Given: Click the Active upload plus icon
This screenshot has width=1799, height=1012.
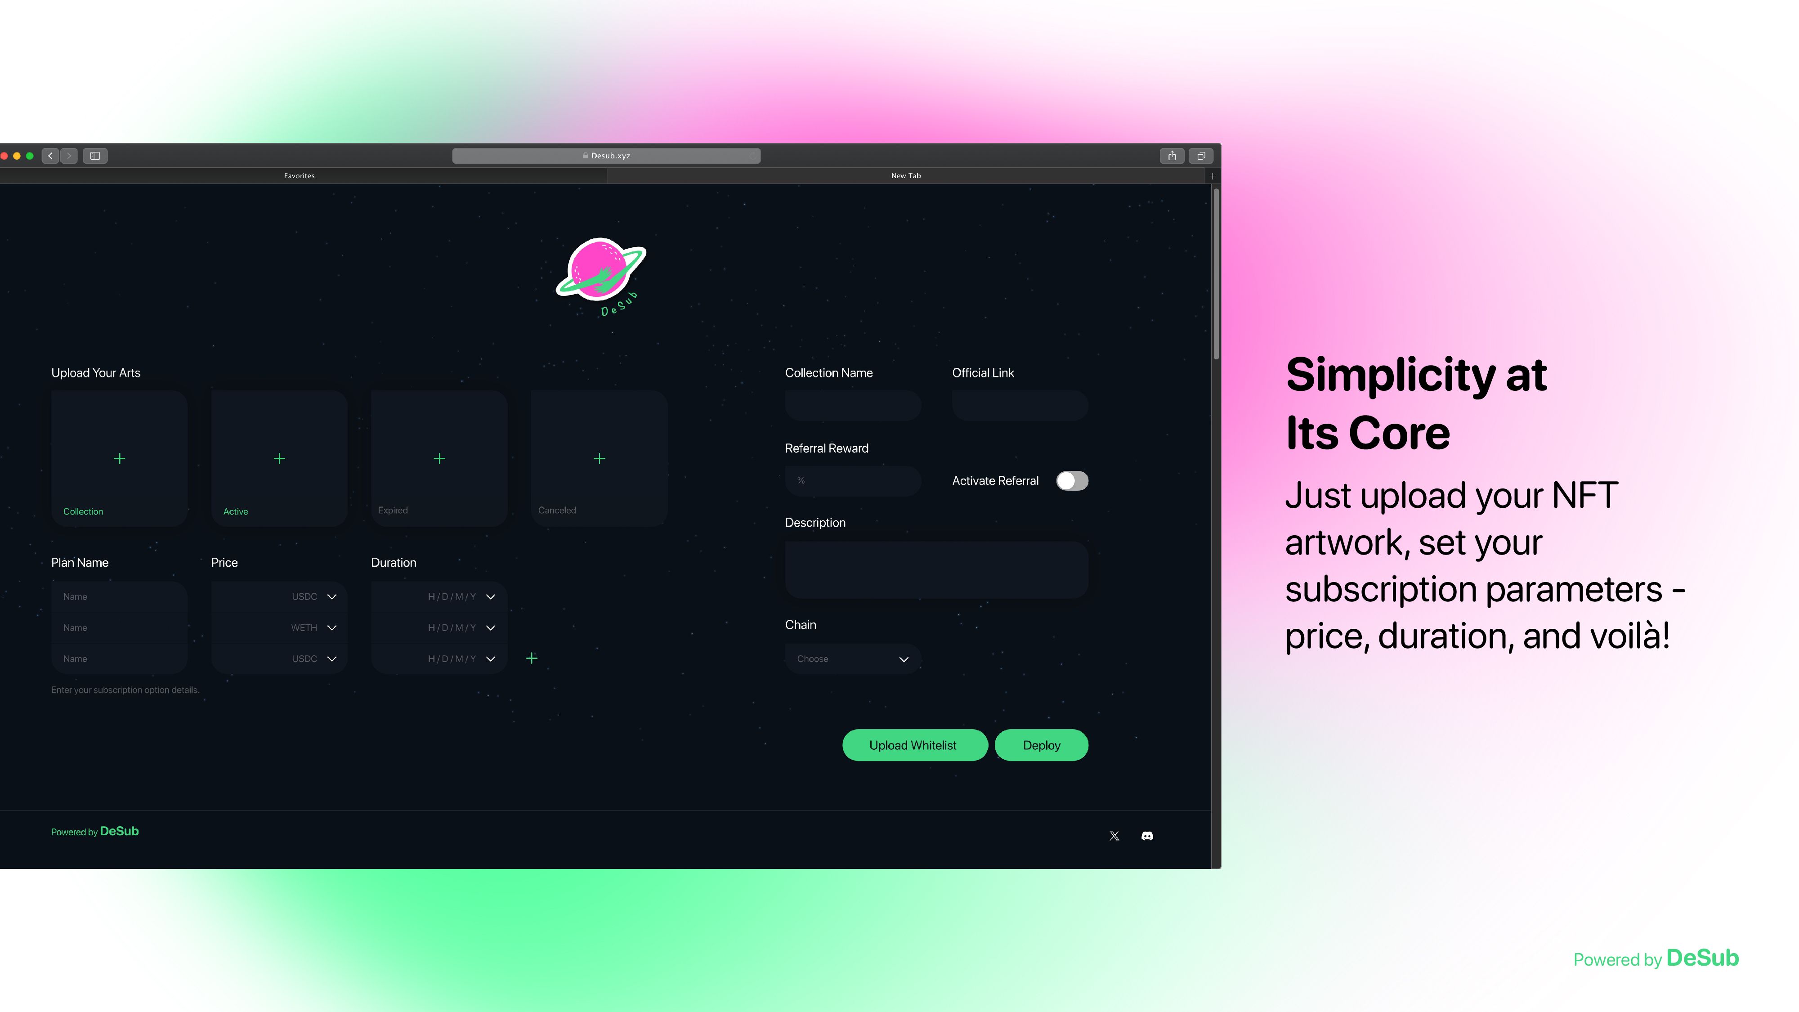Looking at the screenshot, I should 279,458.
